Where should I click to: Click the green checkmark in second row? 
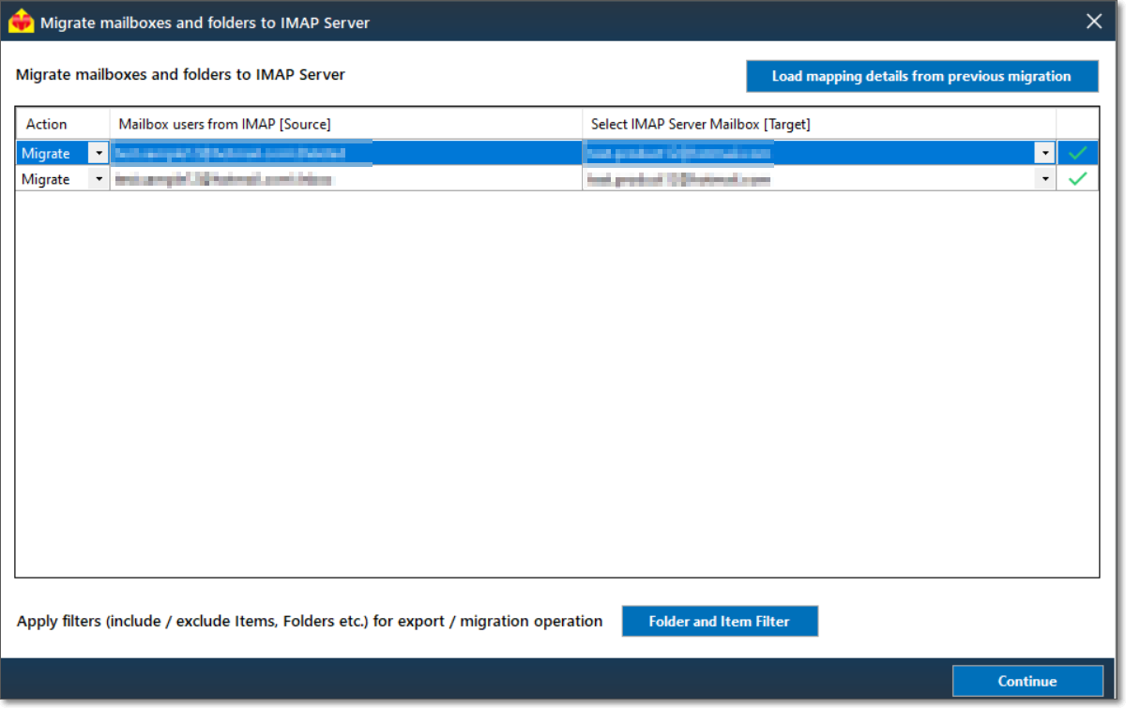[1077, 179]
